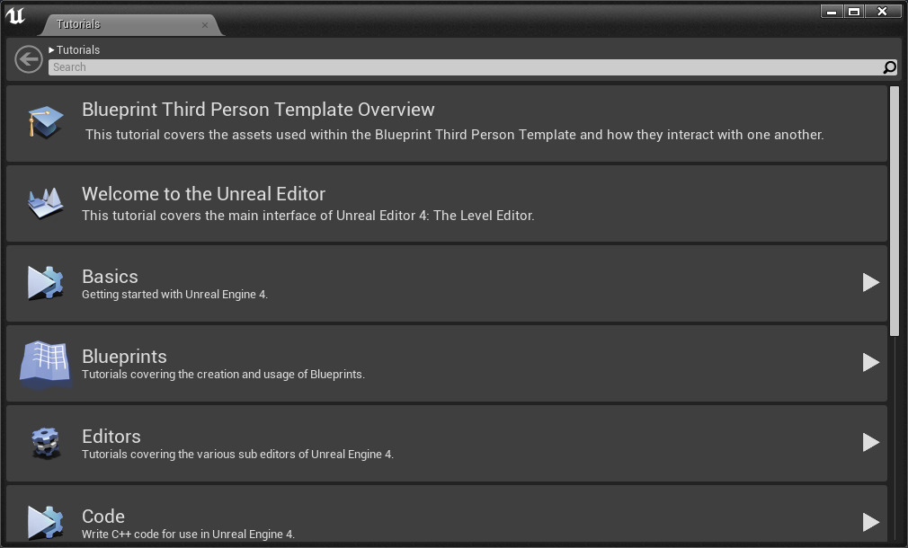
Task: Click the Basics play-gear icon
Action: (45, 282)
